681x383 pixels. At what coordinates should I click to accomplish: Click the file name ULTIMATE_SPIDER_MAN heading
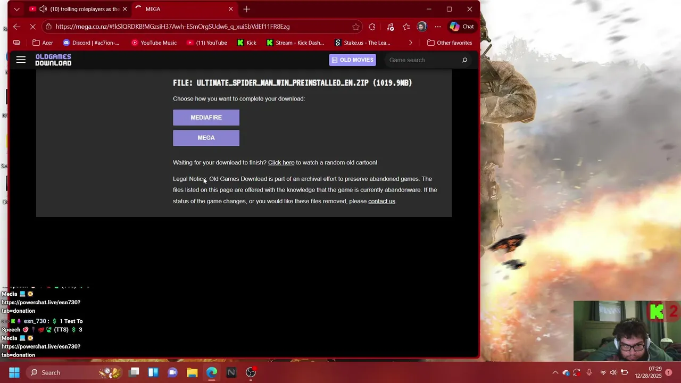(x=293, y=83)
